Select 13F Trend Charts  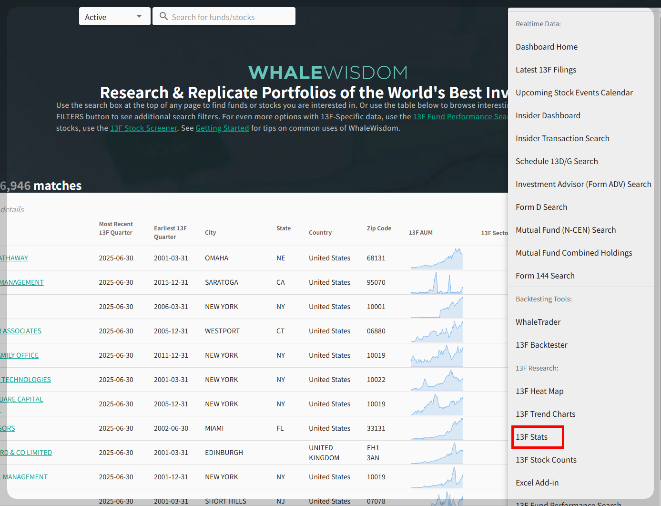pyautogui.click(x=546, y=414)
